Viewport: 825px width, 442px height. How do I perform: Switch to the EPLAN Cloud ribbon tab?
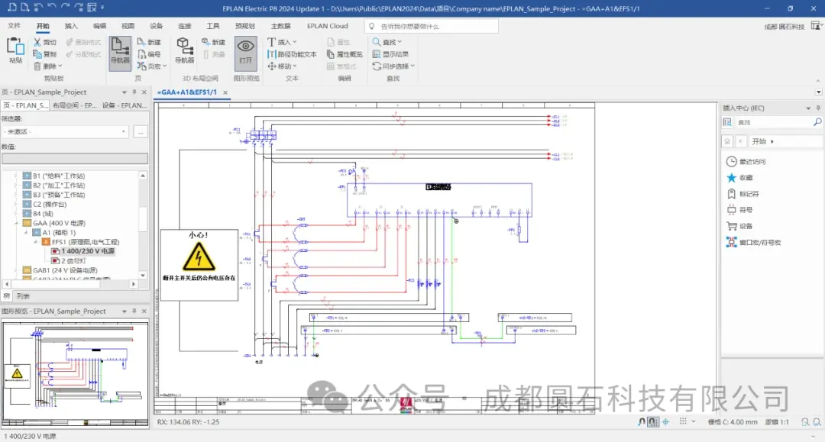coord(327,26)
